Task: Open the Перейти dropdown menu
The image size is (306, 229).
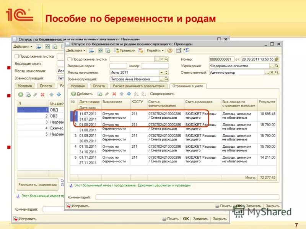Action: pyautogui.click(x=155, y=50)
